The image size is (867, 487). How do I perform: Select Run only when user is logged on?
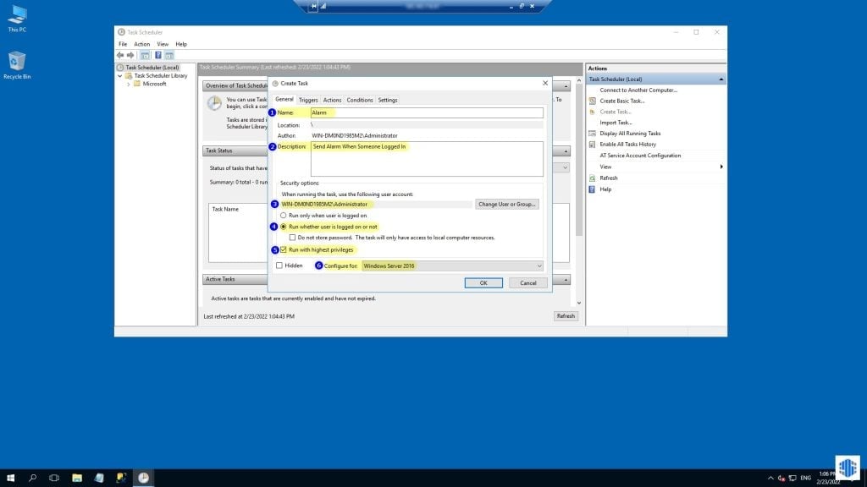282,214
